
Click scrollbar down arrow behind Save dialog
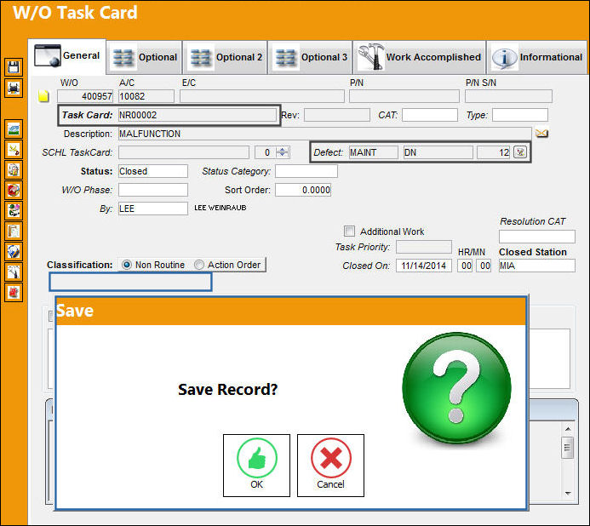(568, 493)
